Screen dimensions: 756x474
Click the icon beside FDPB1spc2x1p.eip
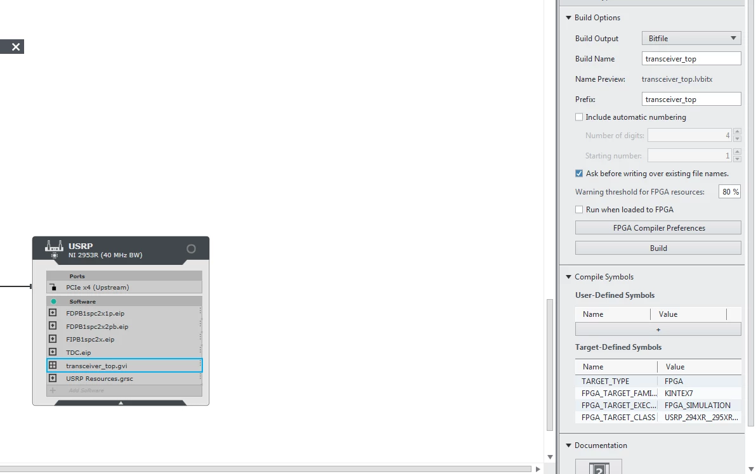[x=53, y=313]
